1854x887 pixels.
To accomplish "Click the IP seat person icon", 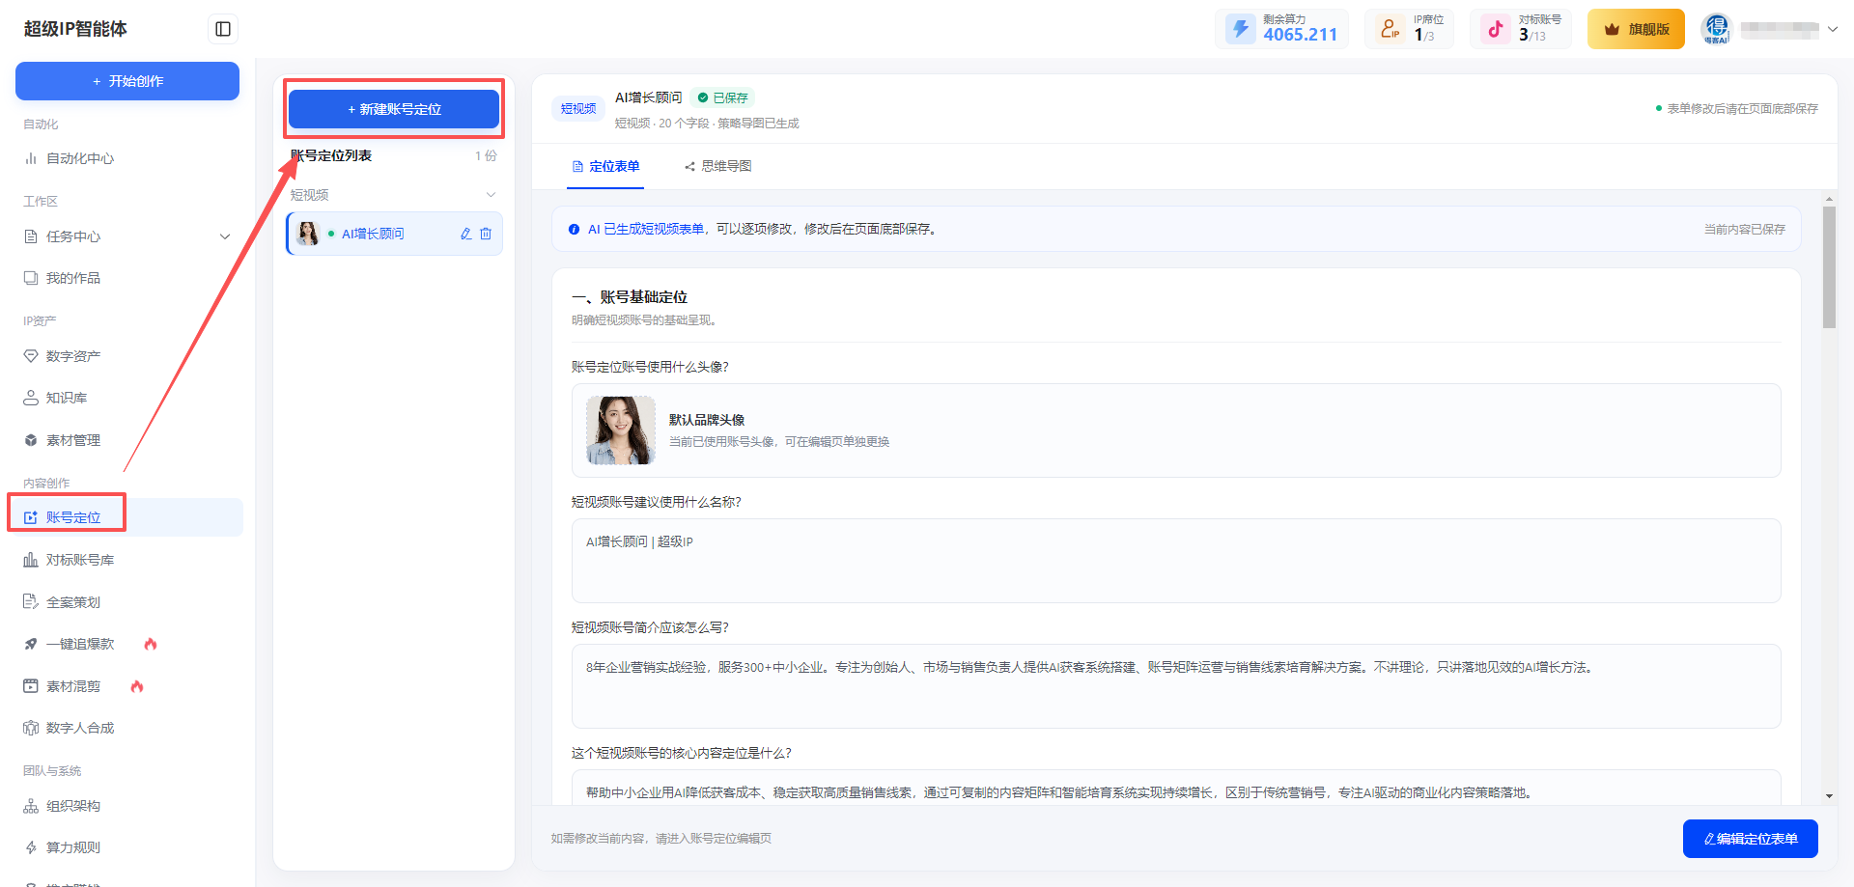I will 1390,29.
